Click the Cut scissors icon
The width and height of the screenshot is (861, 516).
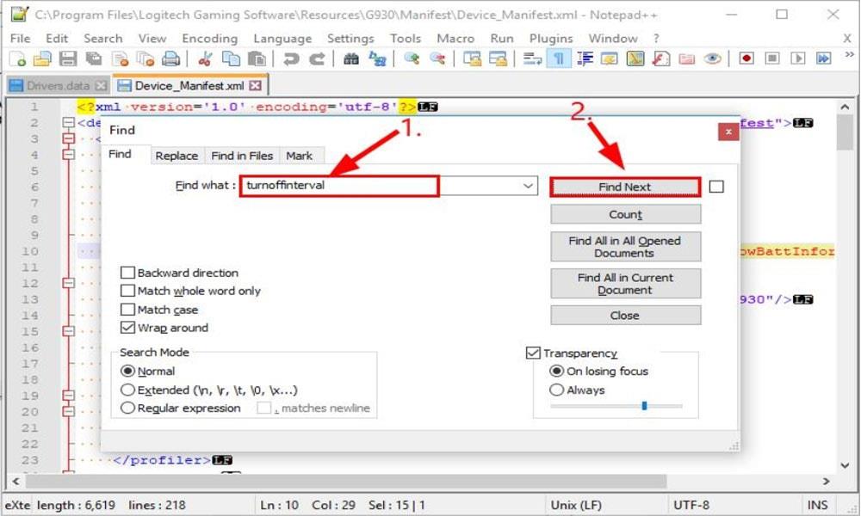205,59
